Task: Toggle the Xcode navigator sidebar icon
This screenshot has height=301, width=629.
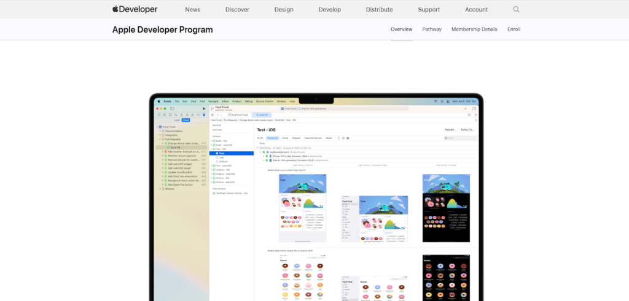Action: click(x=172, y=109)
